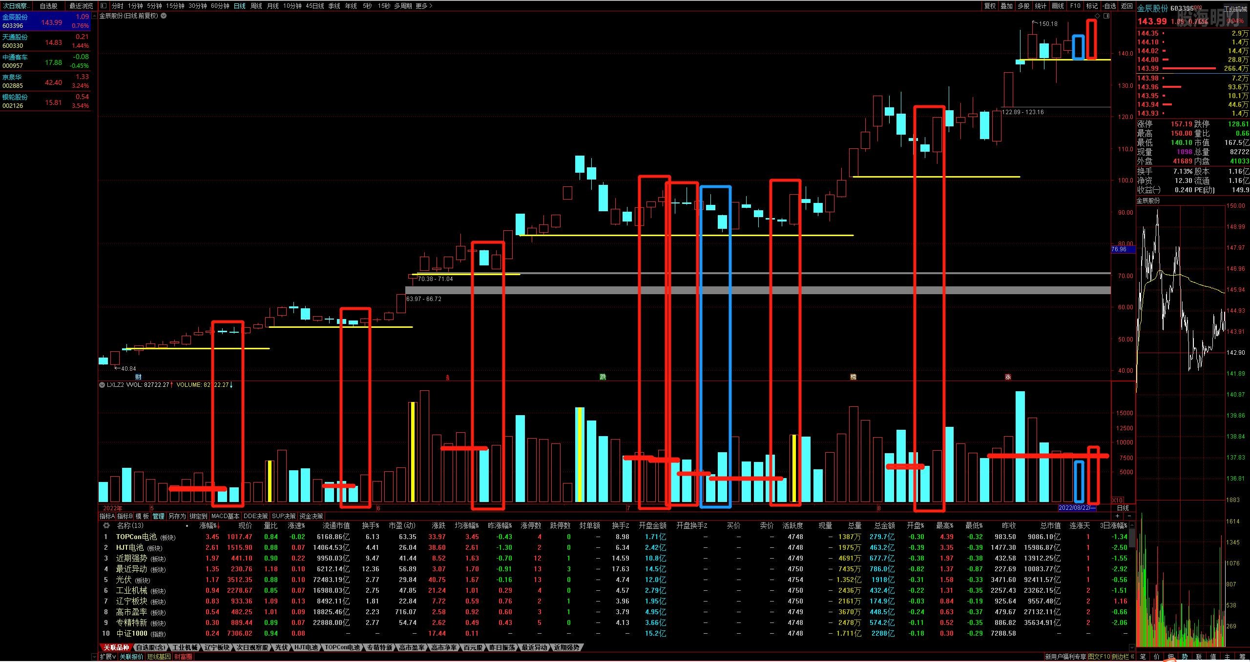This screenshot has height=662, width=1250.
Task: Switch to 周线 weekly period
Action: click(256, 6)
